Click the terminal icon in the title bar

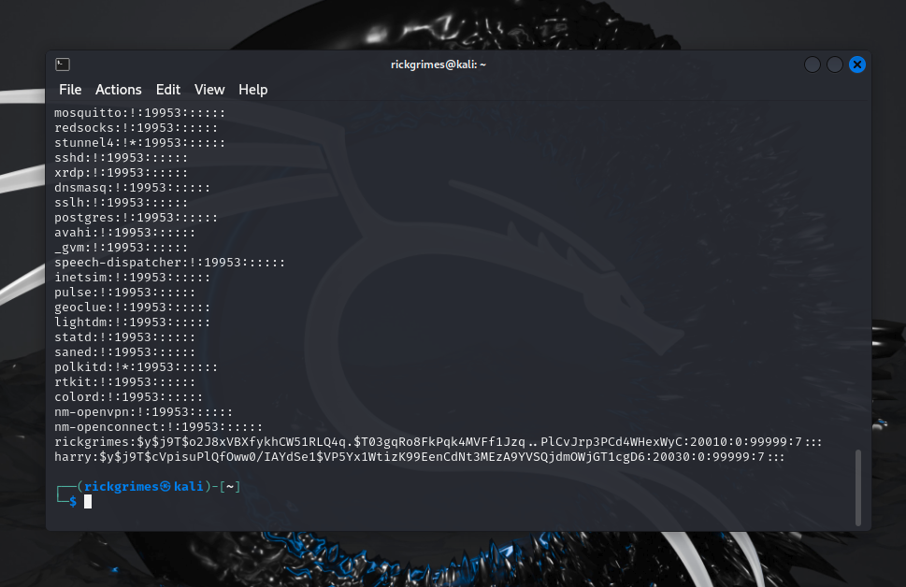click(x=62, y=64)
